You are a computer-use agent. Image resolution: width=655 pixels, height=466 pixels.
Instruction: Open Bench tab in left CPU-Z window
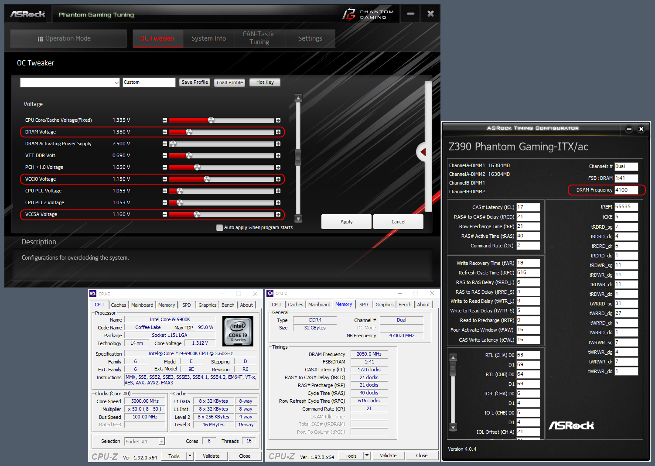coord(228,305)
